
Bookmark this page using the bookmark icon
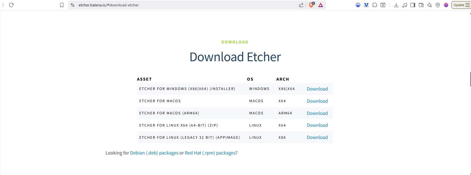(x=62, y=5)
